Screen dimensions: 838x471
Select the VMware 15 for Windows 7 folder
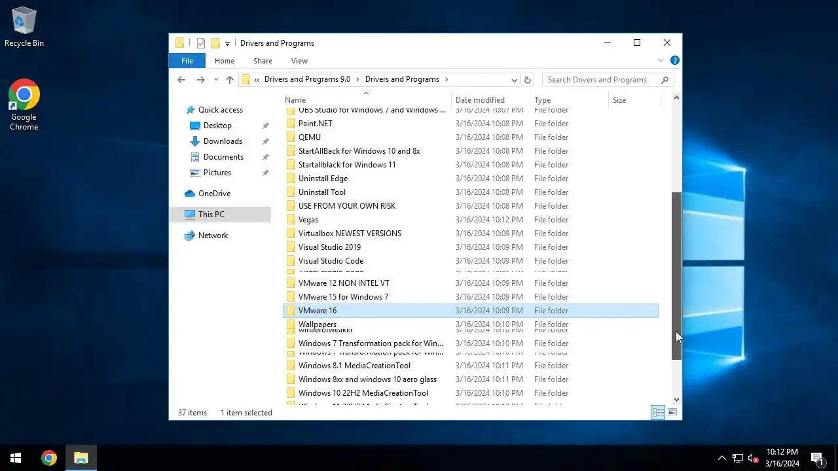tap(470, 297)
